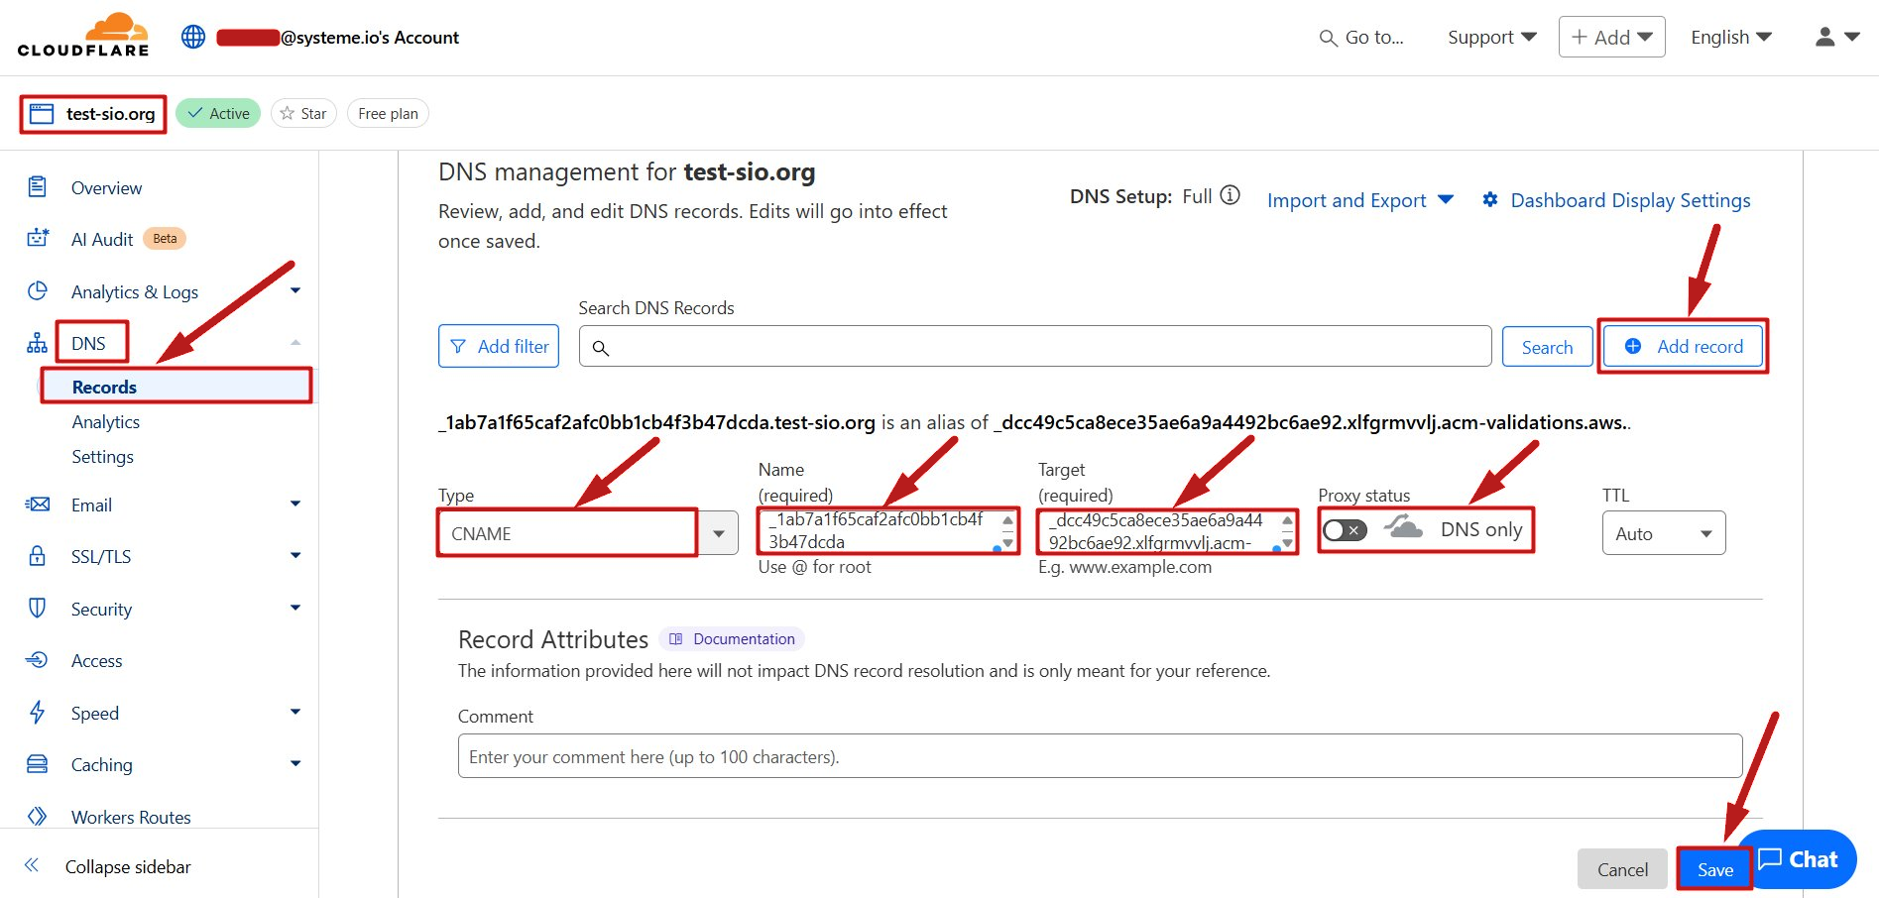Toggle the Proxy status switch
Viewport: 1879px width, 898px height.
click(x=1345, y=530)
